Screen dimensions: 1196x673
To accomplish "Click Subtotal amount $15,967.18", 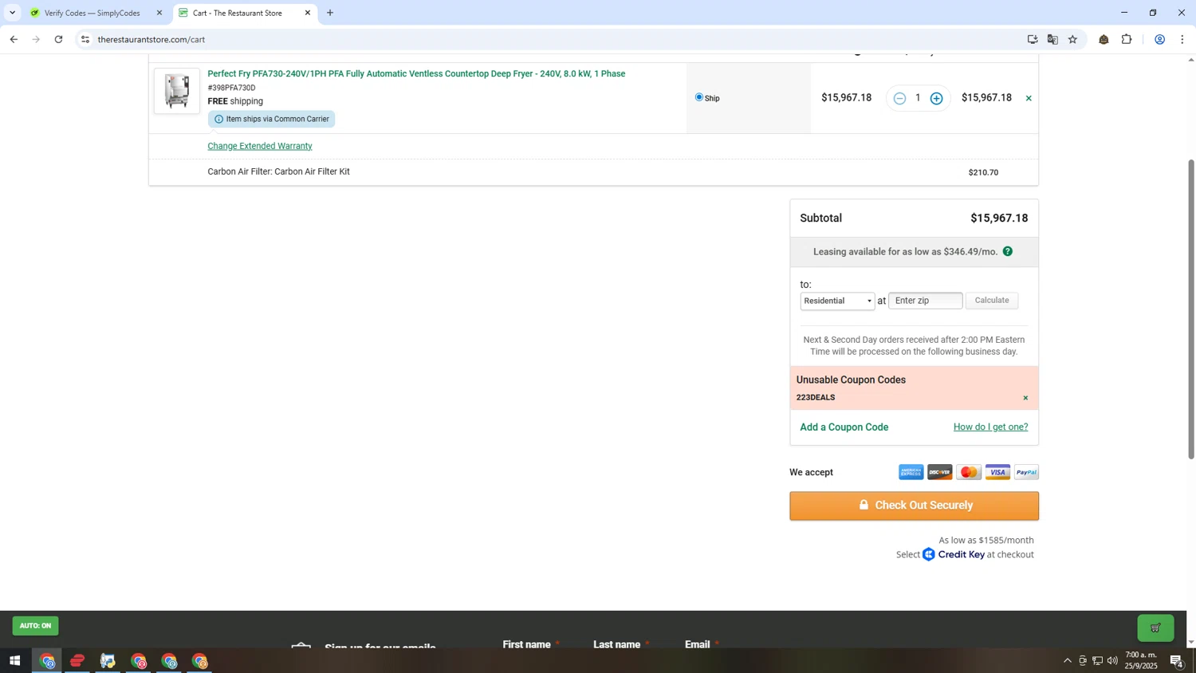I will (x=999, y=218).
